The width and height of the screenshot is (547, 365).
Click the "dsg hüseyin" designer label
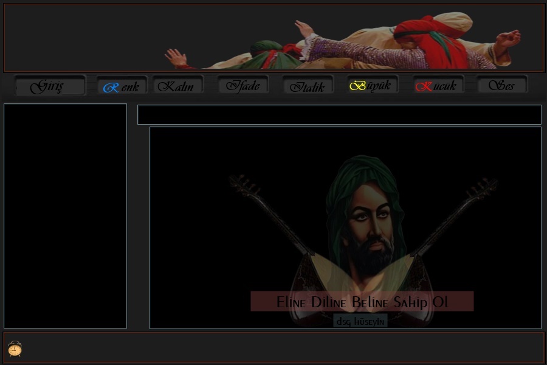pos(360,321)
